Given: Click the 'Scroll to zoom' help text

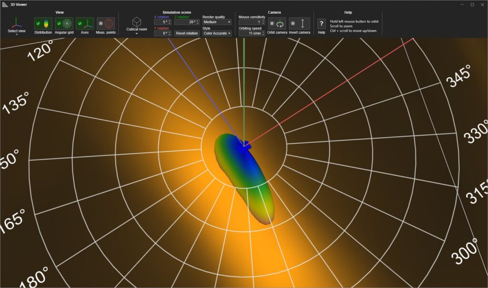Looking at the screenshot, I should [341, 26].
